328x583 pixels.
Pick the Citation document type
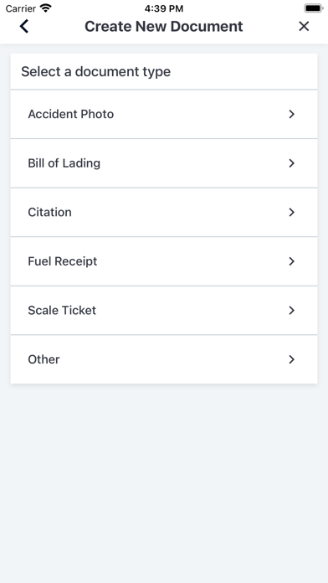[164, 212]
